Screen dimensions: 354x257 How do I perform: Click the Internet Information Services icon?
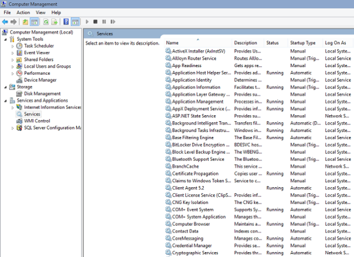click(20, 107)
